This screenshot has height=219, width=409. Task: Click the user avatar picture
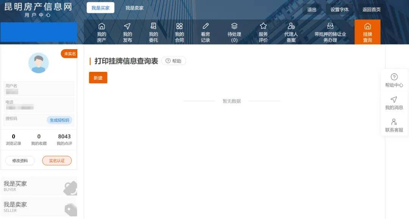coord(39,63)
